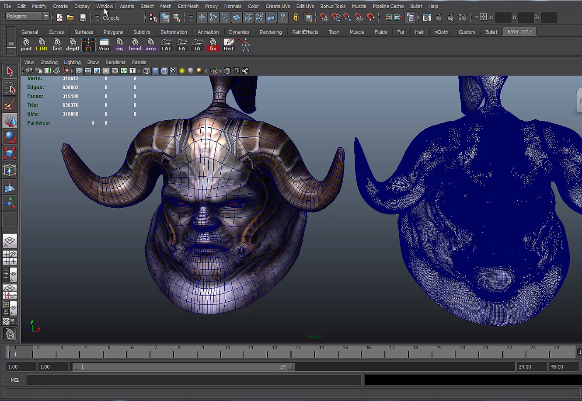Open the Window menu

[x=105, y=6]
